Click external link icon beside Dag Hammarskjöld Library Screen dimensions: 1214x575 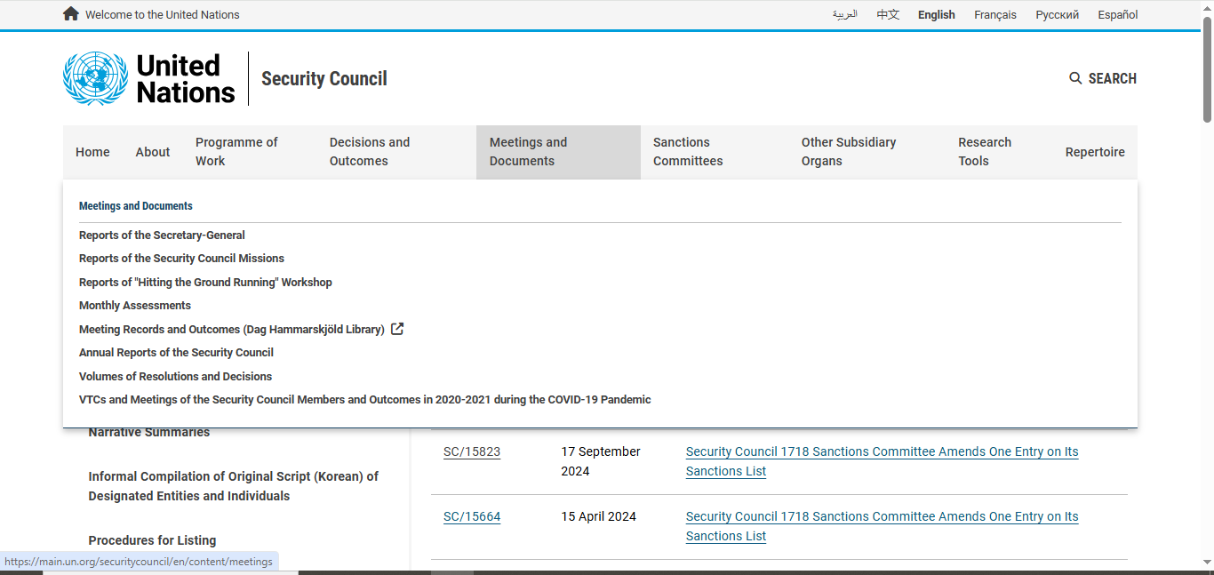[x=397, y=329]
